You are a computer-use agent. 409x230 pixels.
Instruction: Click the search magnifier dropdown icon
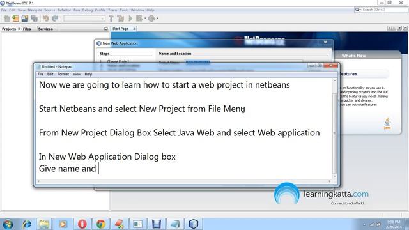click(358, 10)
